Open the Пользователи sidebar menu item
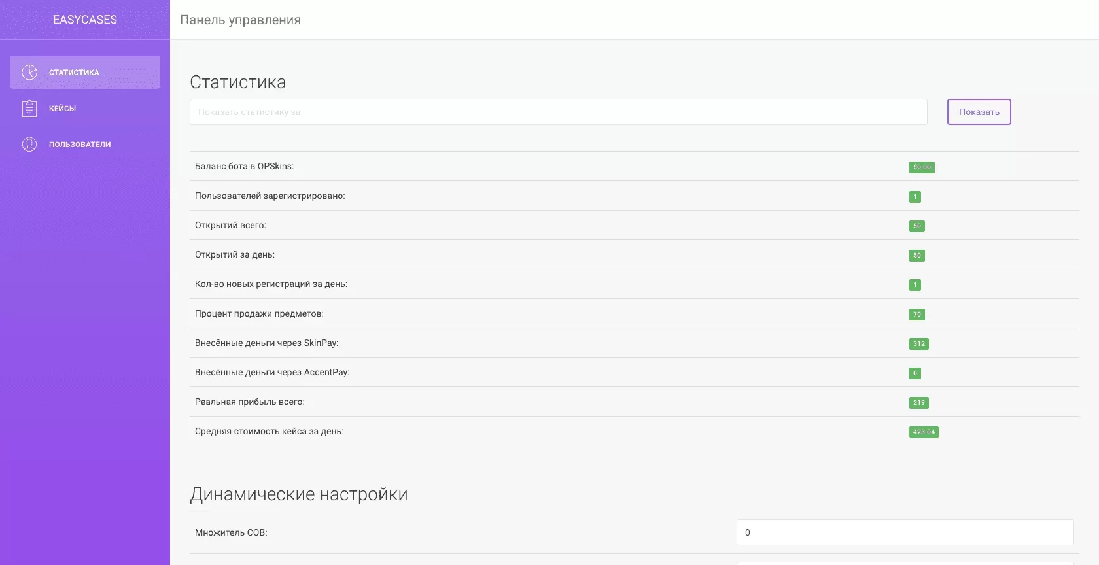The width and height of the screenshot is (1099, 565). pyautogui.click(x=85, y=145)
